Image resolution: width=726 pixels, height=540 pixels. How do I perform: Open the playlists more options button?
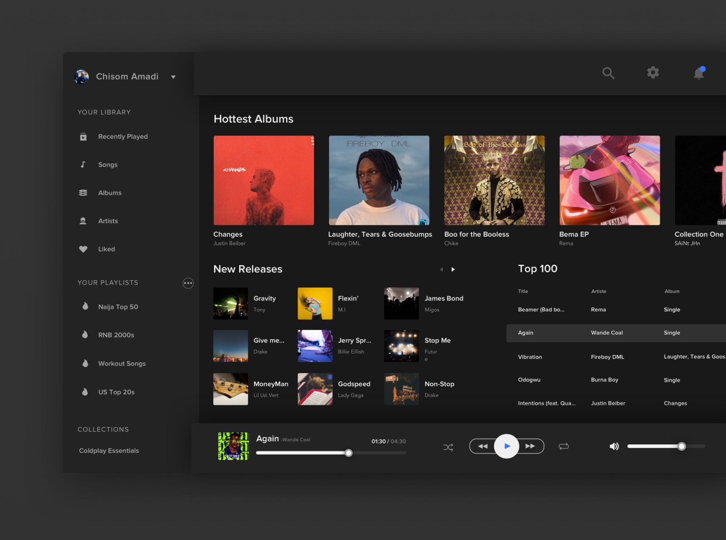coord(188,283)
